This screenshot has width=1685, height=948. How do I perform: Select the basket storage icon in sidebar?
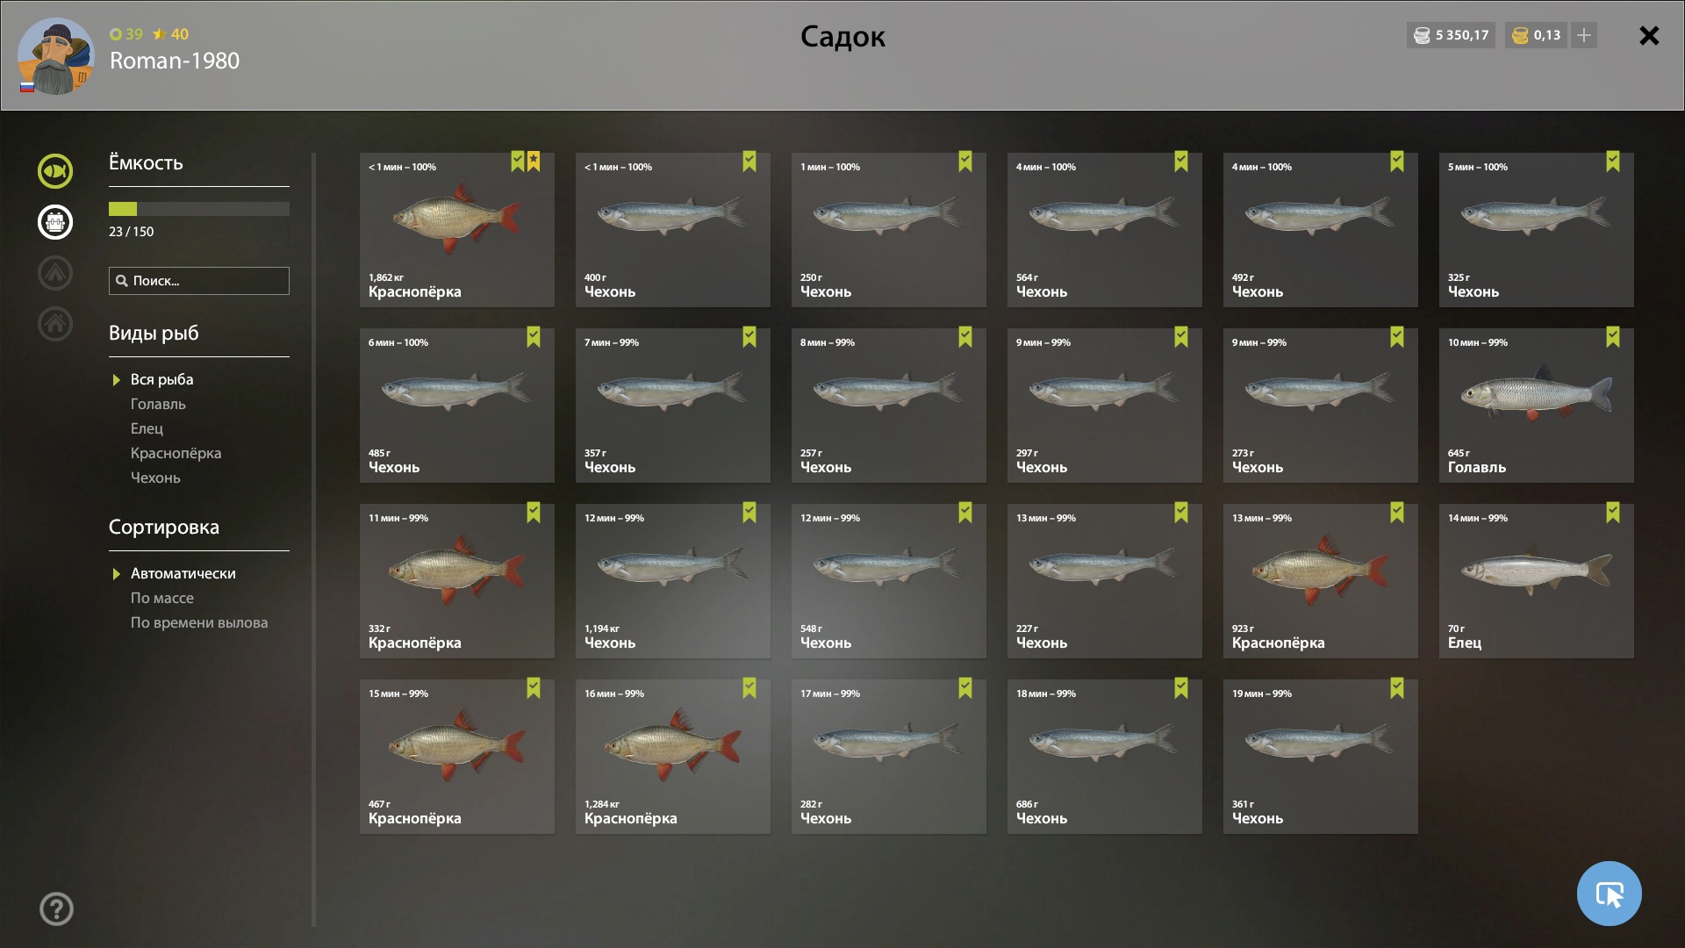55,222
